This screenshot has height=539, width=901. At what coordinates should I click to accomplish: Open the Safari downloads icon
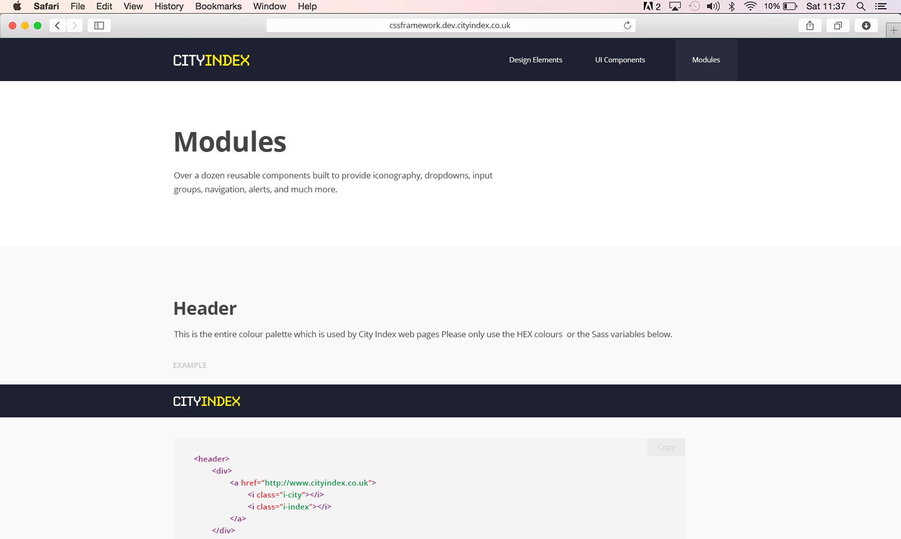[866, 25]
